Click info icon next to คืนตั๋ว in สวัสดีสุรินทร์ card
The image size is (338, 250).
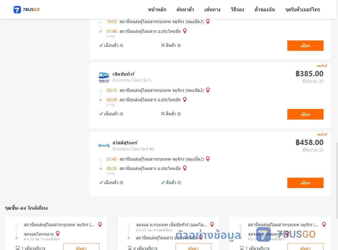[x=179, y=182]
